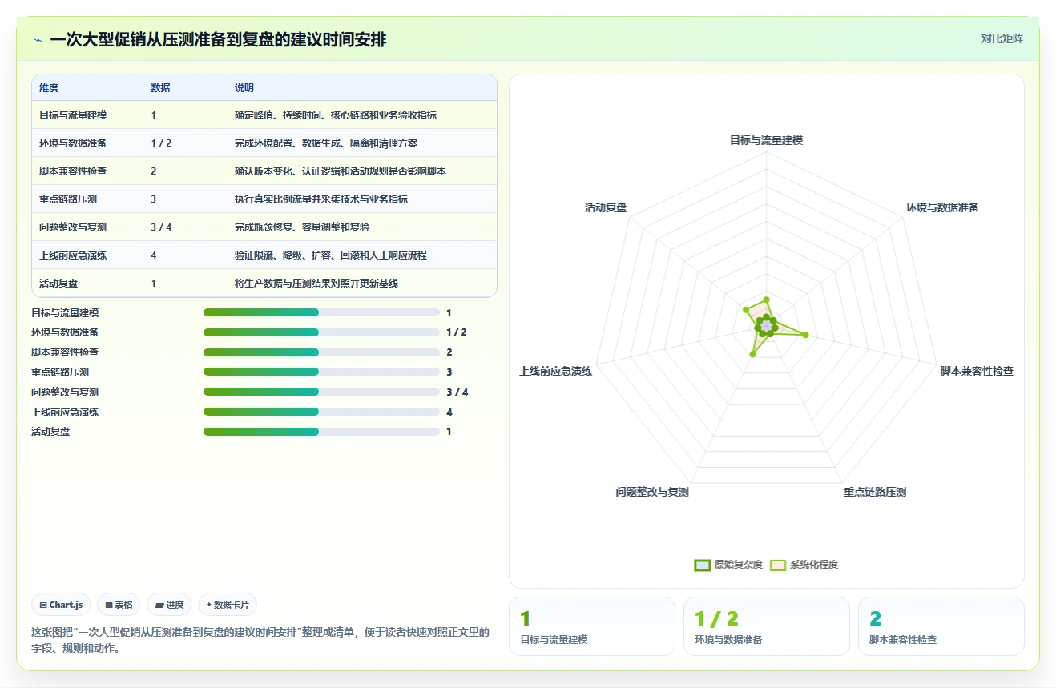
Task: Click the '1 / 2' value next to 环境与数据准备 progress
Action: point(457,332)
